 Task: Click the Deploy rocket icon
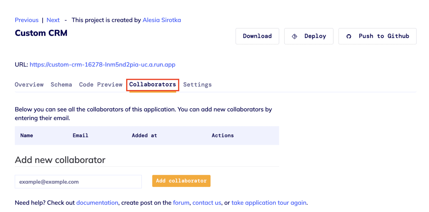(x=295, y=36)
